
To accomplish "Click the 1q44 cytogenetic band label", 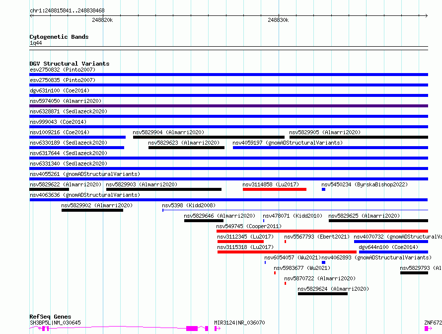I will [36, 43].
